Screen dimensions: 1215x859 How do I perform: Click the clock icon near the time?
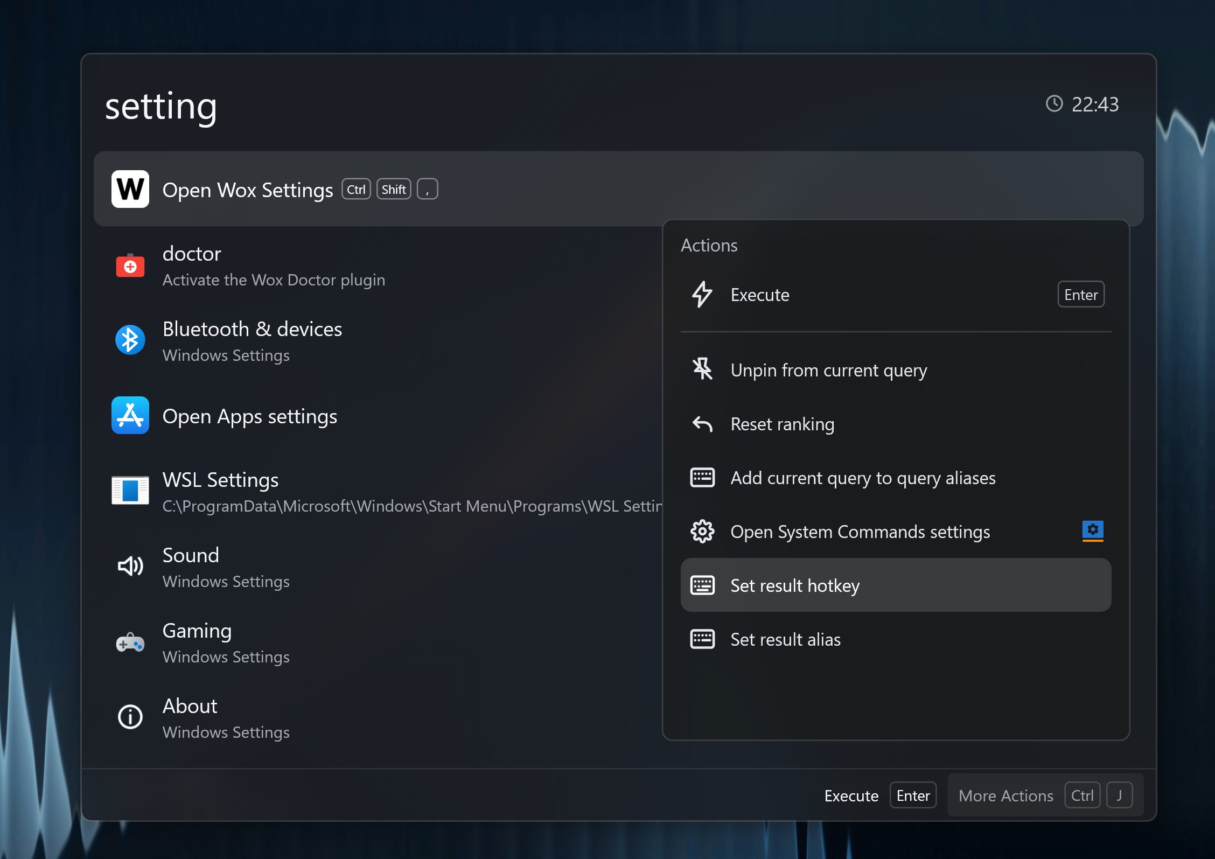point(1054,103)
